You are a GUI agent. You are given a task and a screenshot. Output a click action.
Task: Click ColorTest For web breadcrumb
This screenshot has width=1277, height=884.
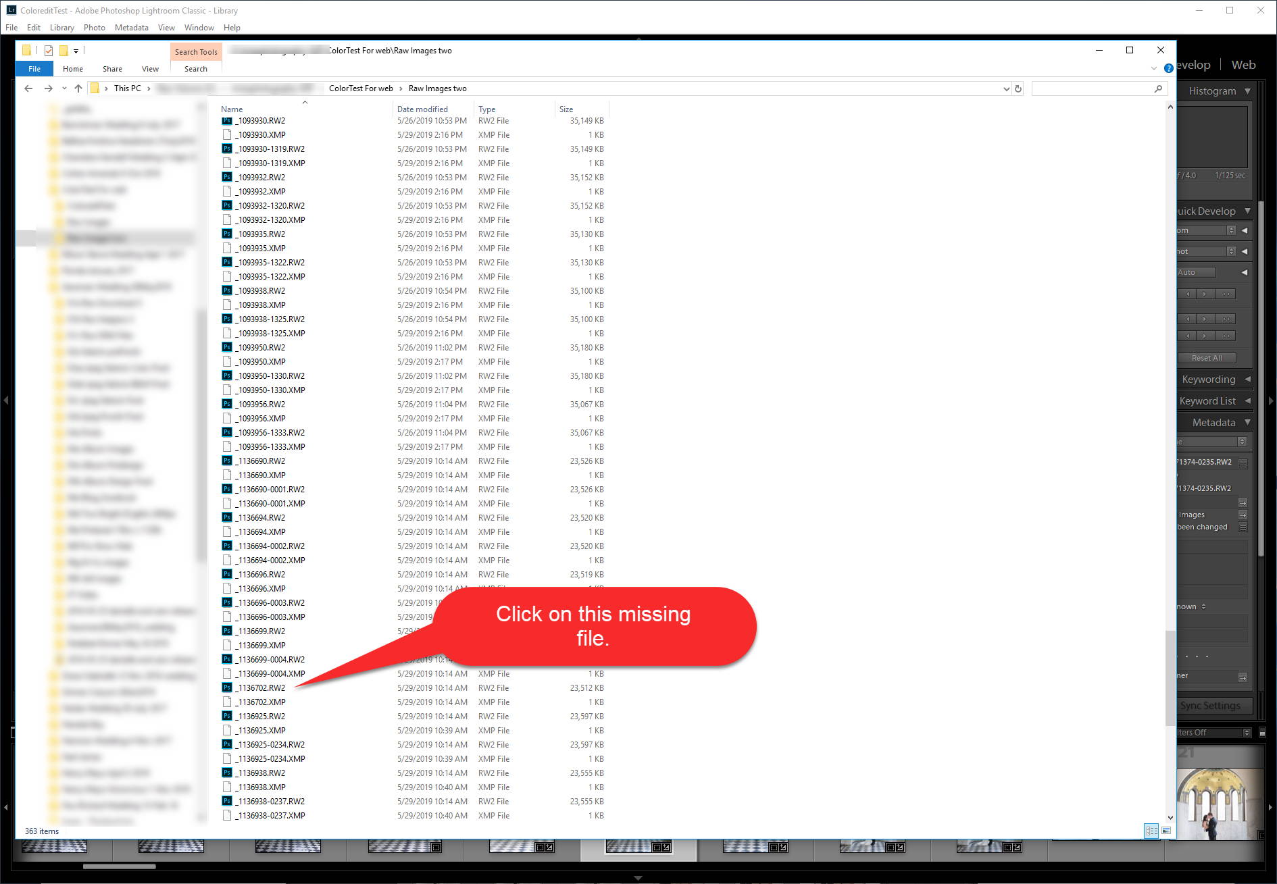point(361,88)
